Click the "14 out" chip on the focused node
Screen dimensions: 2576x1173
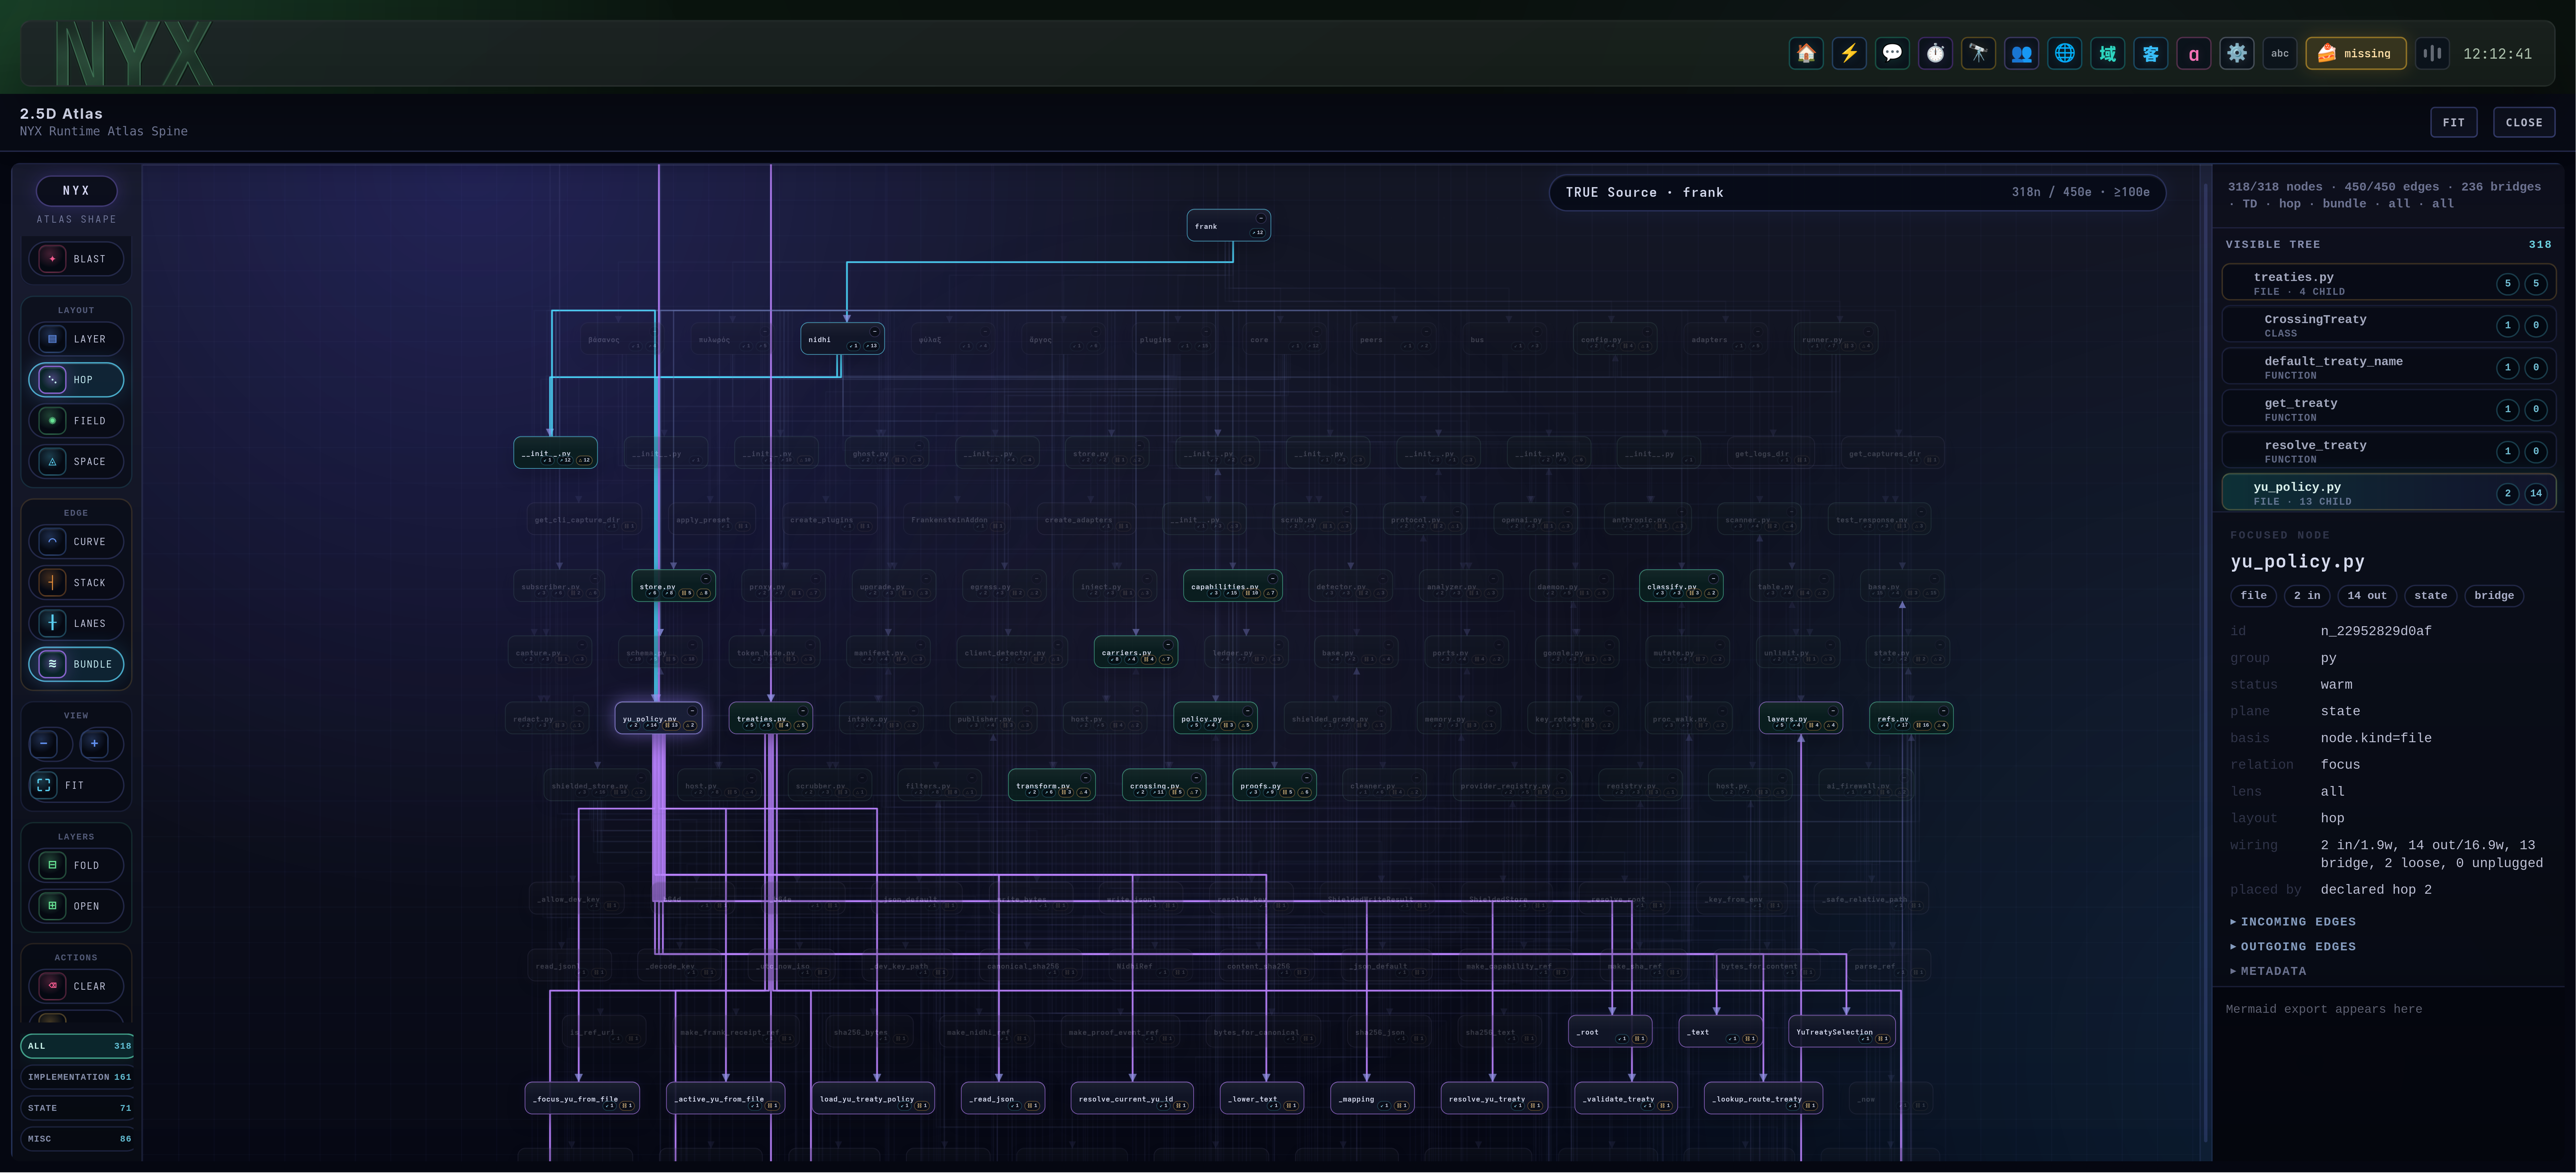point(2367,596)
